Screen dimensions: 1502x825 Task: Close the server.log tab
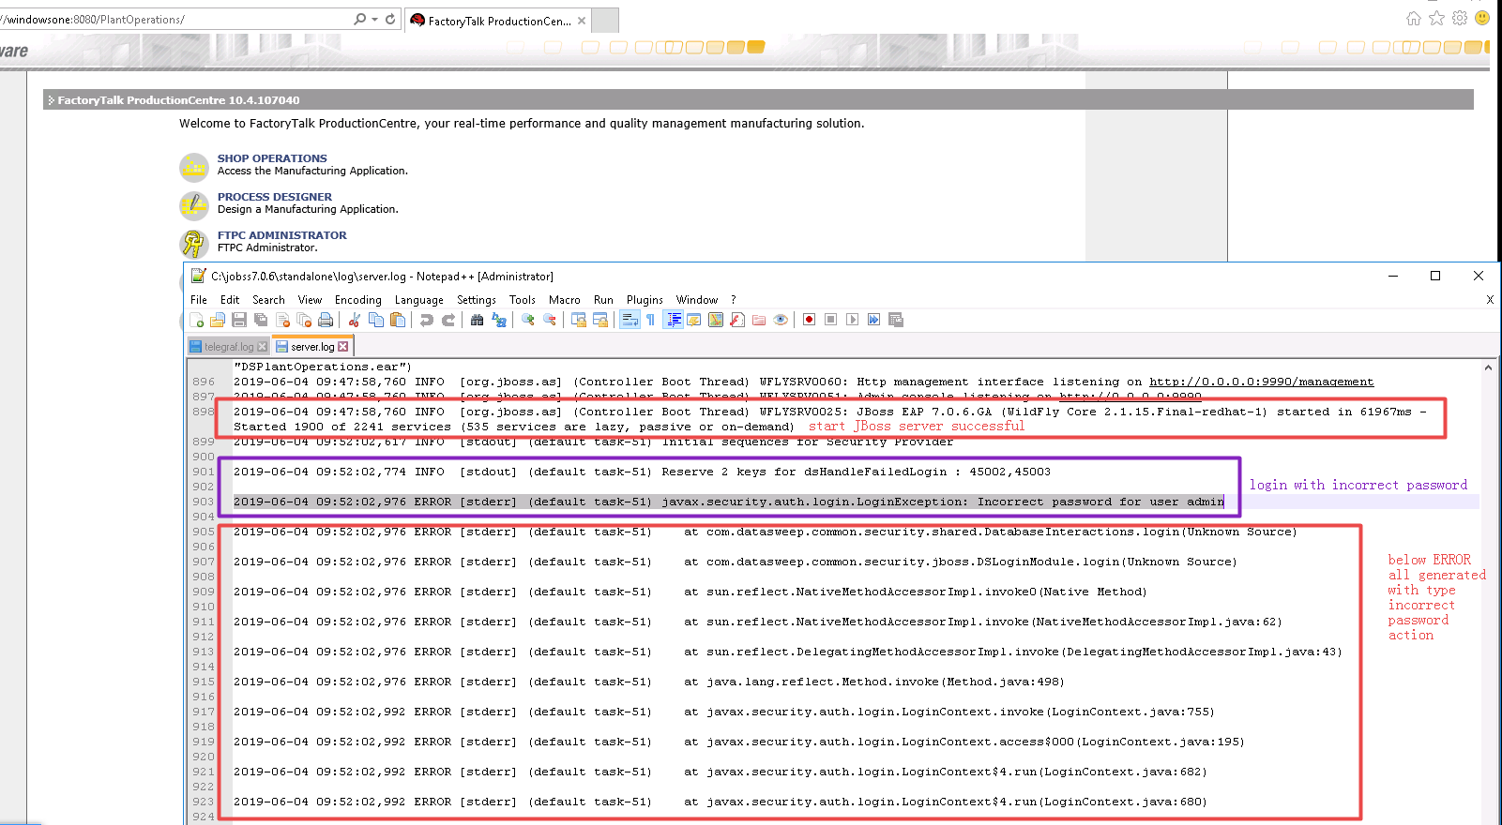343,347
